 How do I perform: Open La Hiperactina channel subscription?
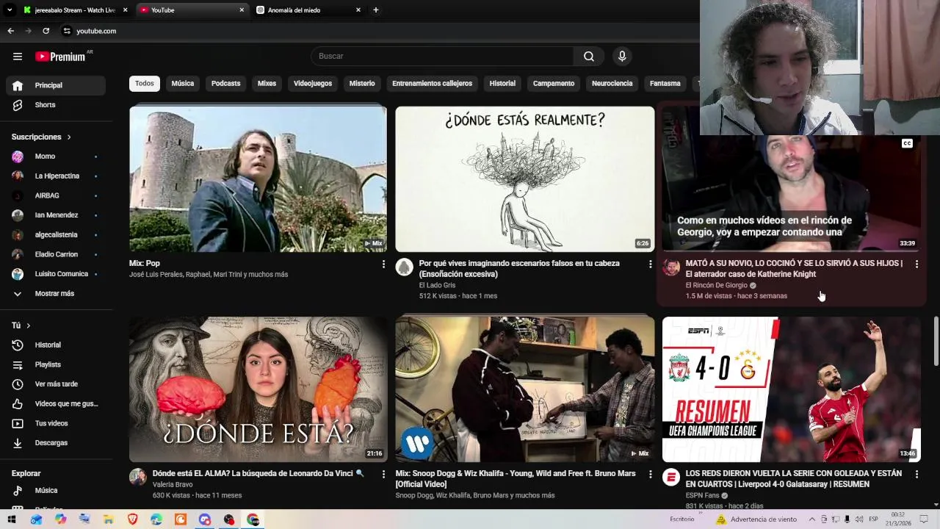(x=56, y=176)
